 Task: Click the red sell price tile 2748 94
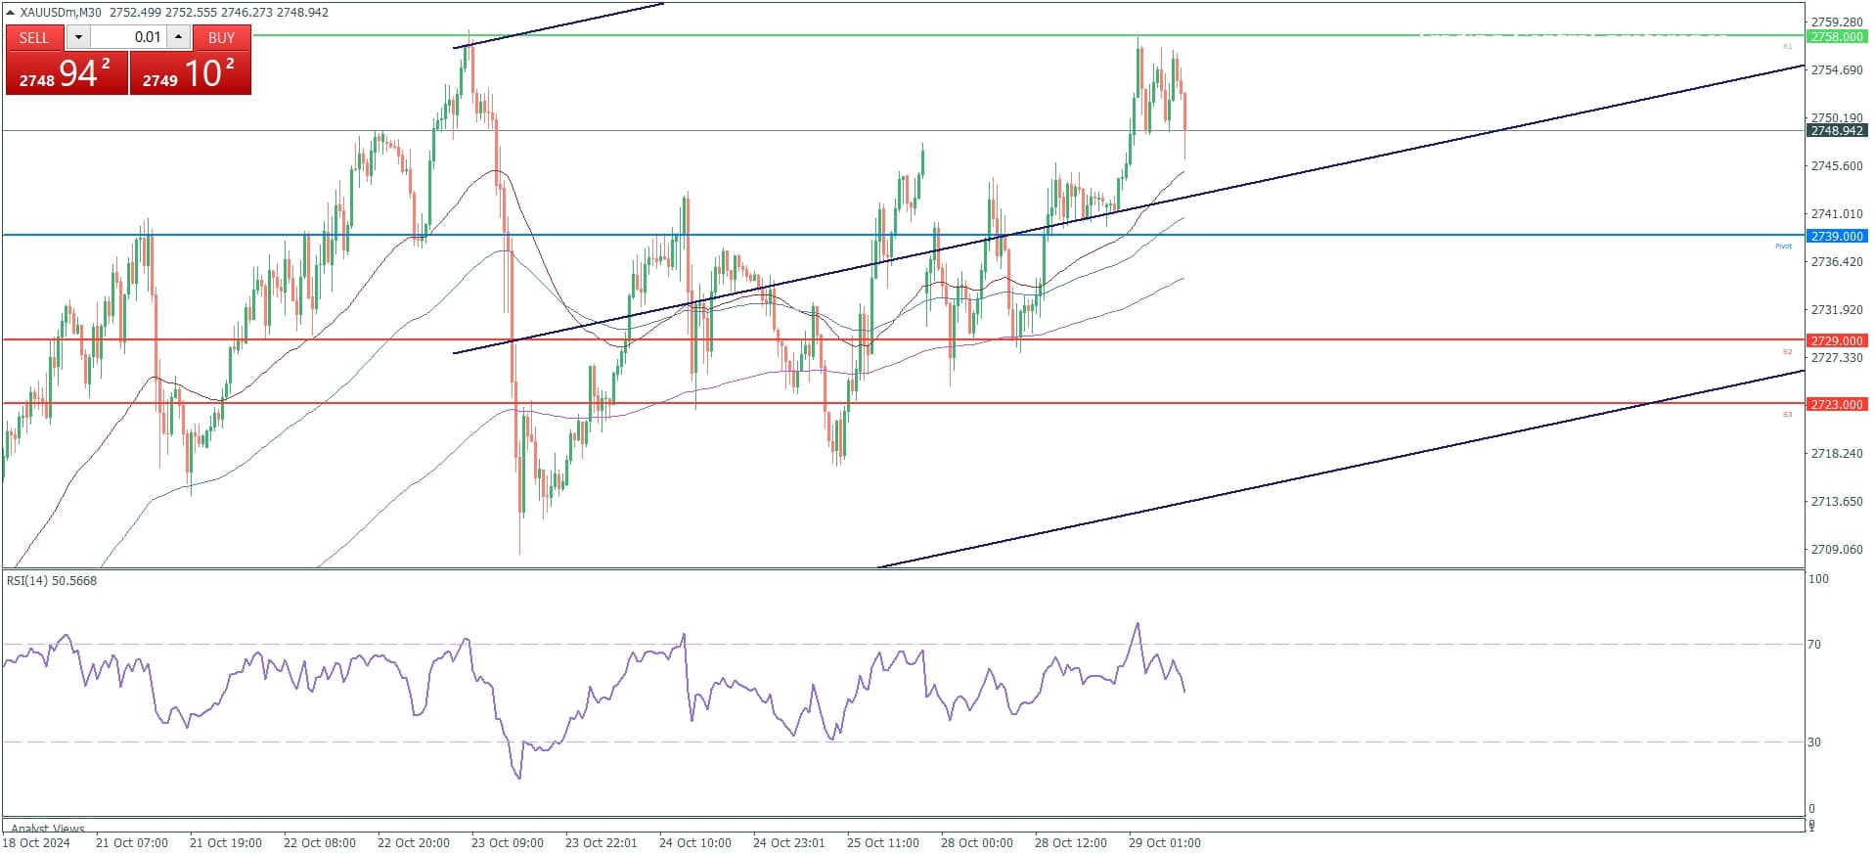pyautogui.click(x=67, y=73)
